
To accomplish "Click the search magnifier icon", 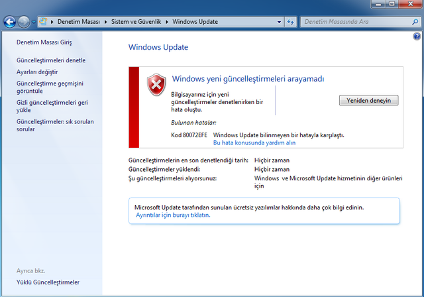I will (x=415, y=22).
